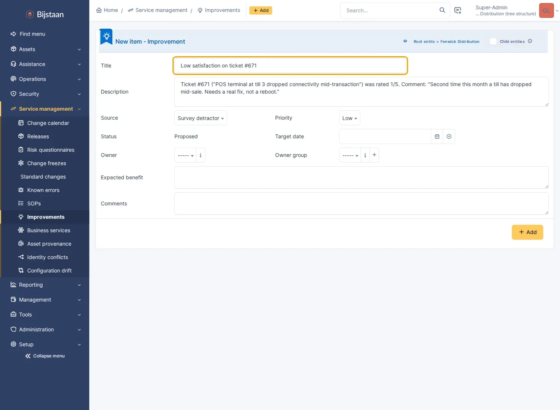Open the Source dropdown
The height and width of the screenshot is (410, 560).
pyautogui.click(x=200, y=118)
